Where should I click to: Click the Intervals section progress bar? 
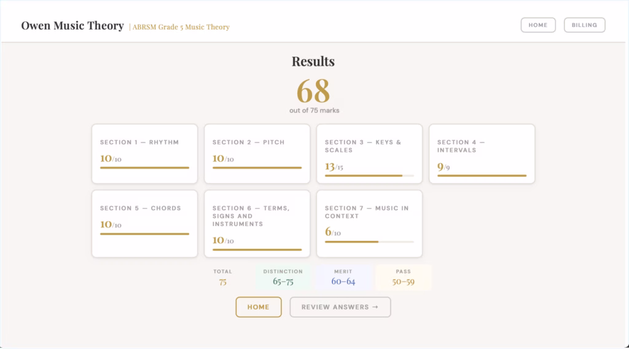coord(482,176)
